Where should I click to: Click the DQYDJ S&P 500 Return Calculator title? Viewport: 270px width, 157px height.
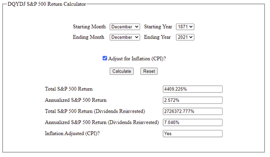pos(47,4)
